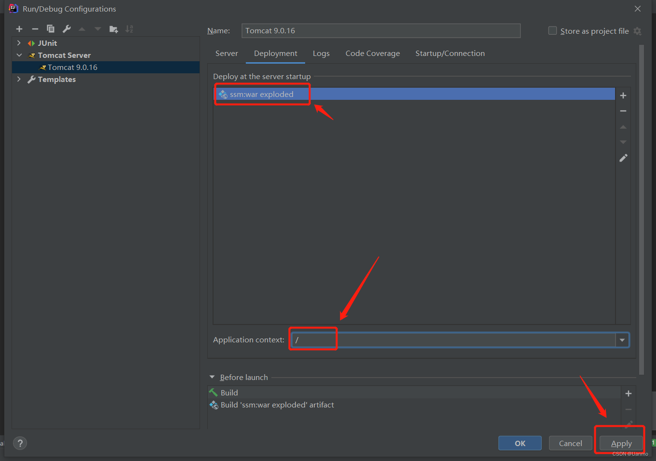Open help with question mark button

20,443
